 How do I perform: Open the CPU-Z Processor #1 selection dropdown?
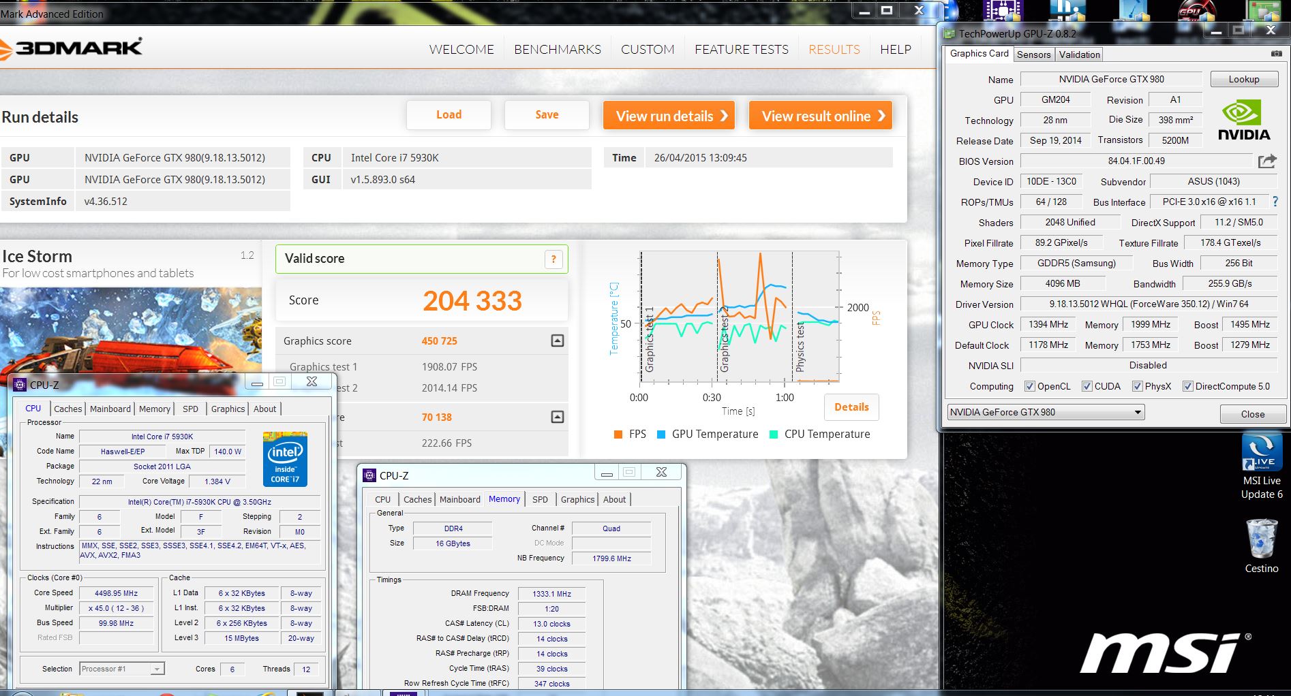[122, 669]
